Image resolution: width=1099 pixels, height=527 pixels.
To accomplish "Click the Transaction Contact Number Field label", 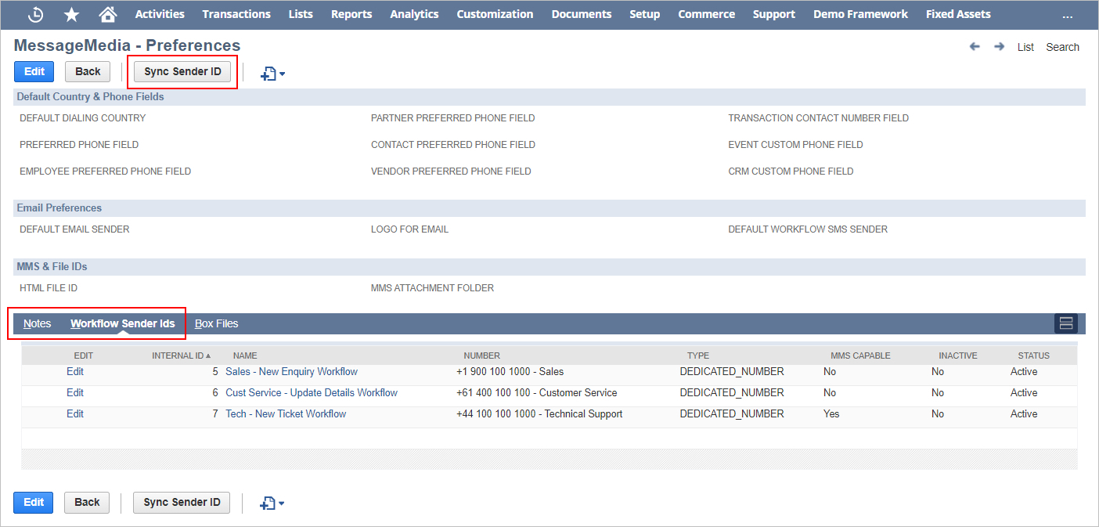I will 819,118.
